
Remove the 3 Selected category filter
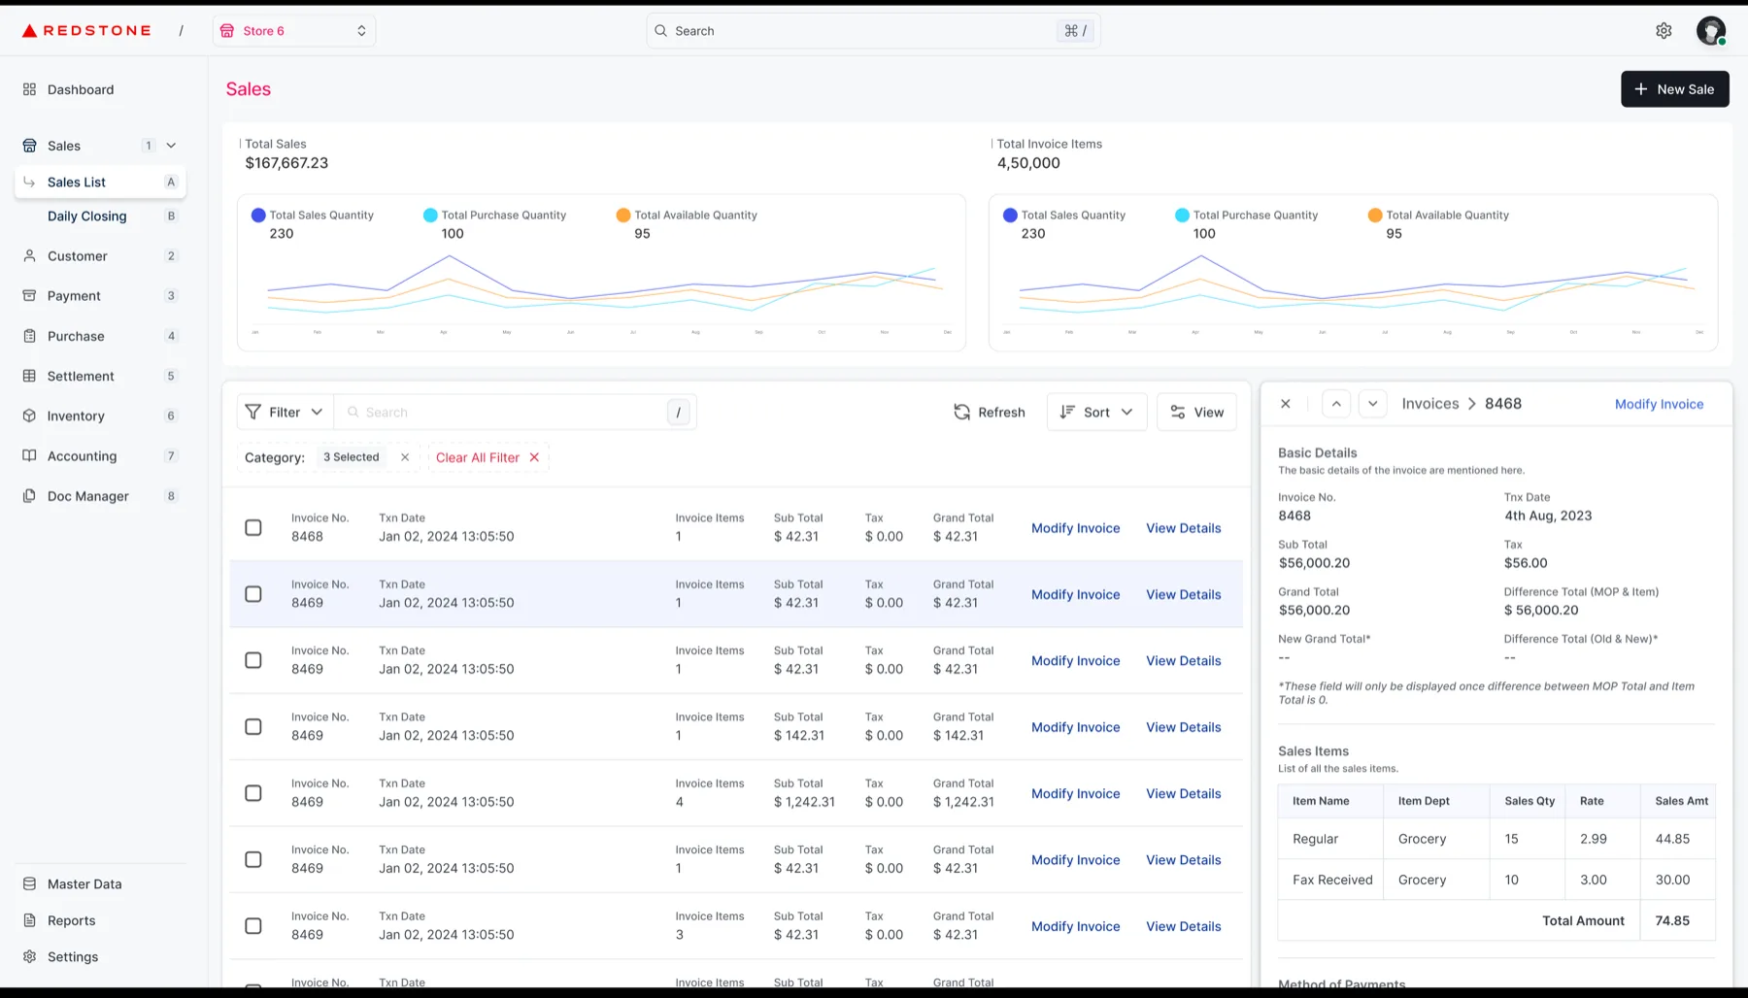click(x=405, y=457)
